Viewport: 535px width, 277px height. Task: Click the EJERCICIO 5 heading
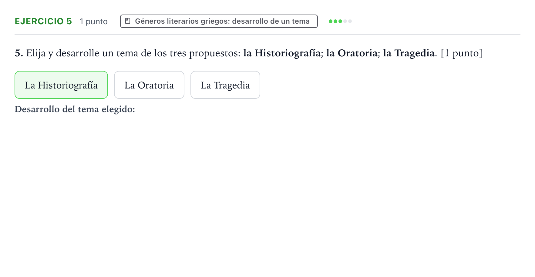[x=43, y=21]
